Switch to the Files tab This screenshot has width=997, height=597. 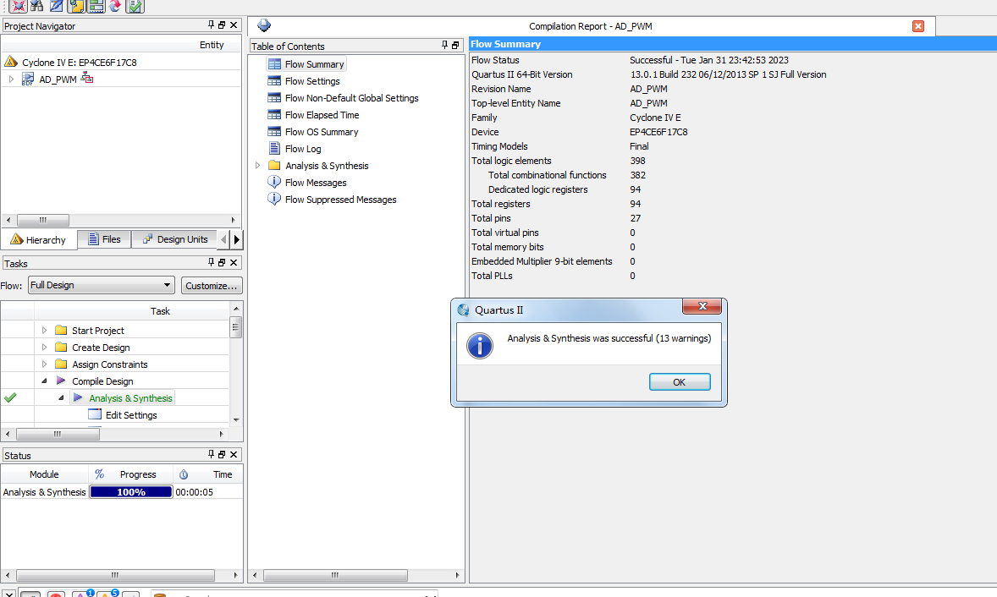click(104, 238)
